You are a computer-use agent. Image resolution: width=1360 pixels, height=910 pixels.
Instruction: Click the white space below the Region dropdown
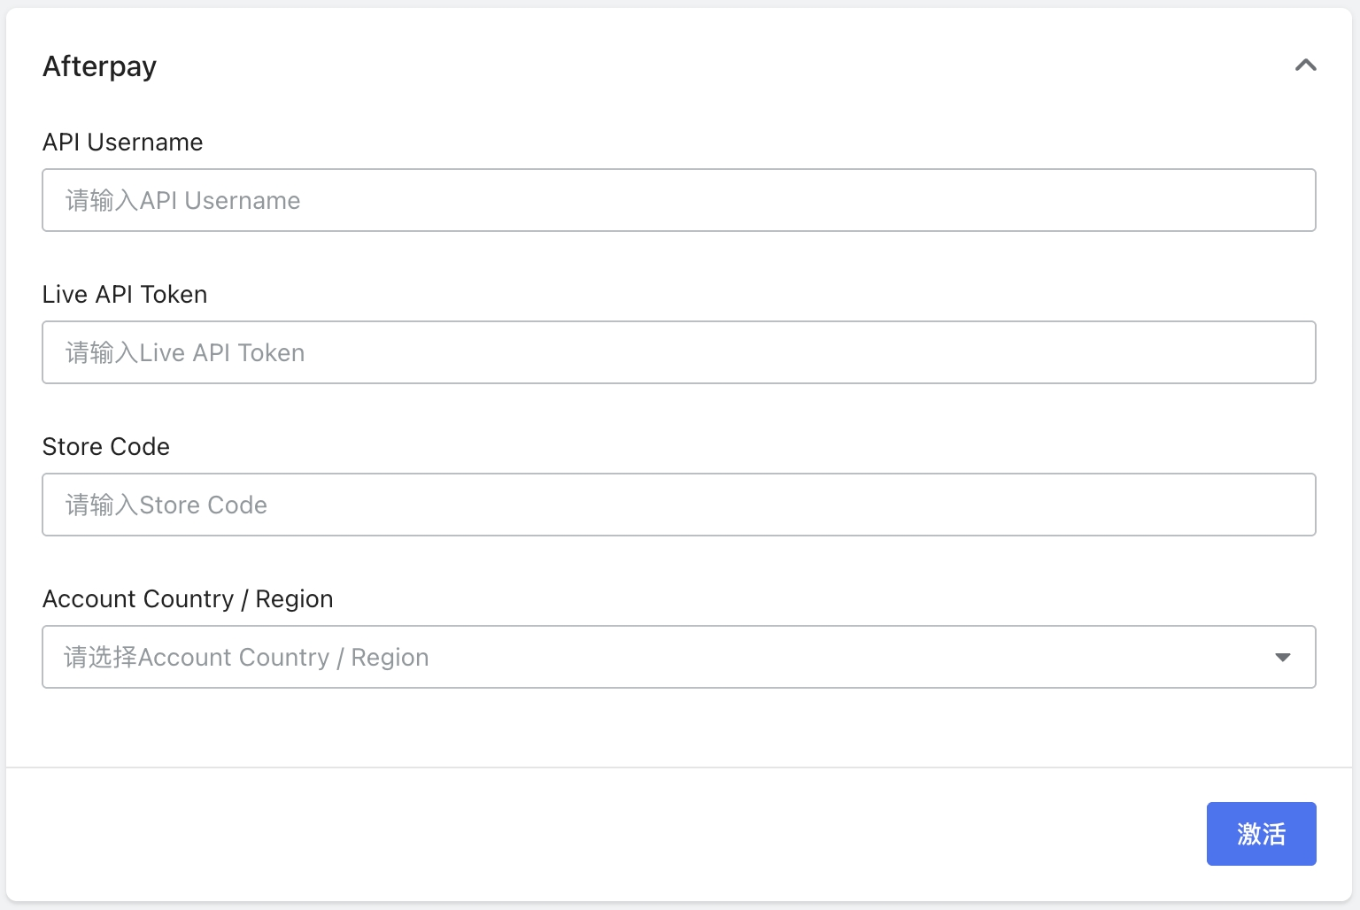coord(678,726)
